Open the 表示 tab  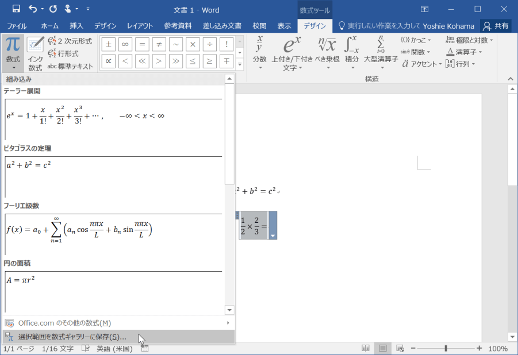(284, 26)
